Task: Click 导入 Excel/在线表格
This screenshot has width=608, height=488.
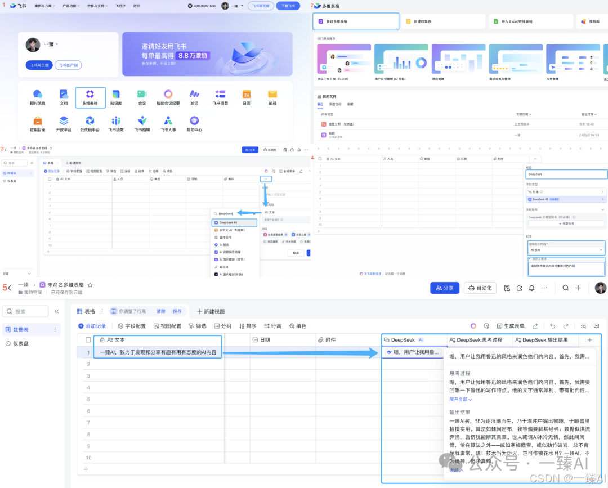Action: 531,21
